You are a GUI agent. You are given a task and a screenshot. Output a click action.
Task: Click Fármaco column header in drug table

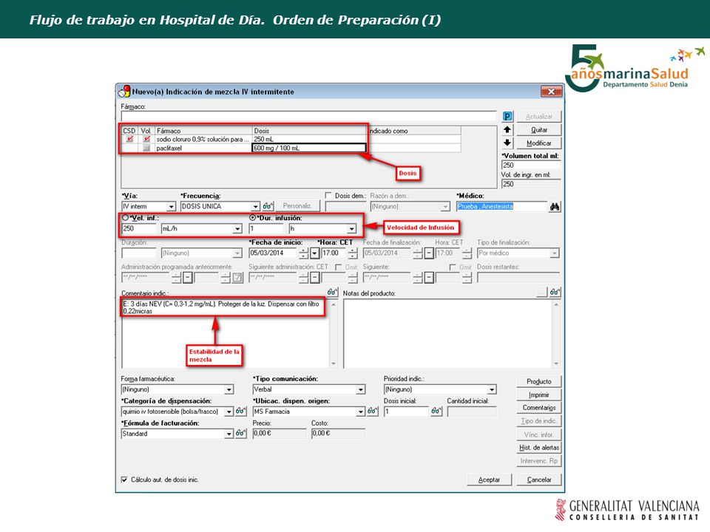(x=203, y=131)
